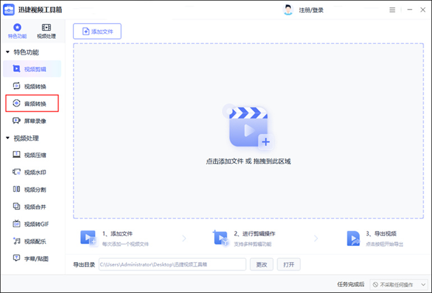Open 视频水印 in the sidebar
The height and width of the screenshot is (293, 432).
coord(32,172)
